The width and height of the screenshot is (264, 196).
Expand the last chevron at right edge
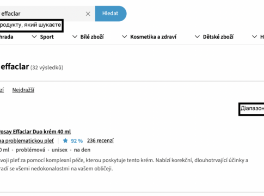tap(255, 37)
